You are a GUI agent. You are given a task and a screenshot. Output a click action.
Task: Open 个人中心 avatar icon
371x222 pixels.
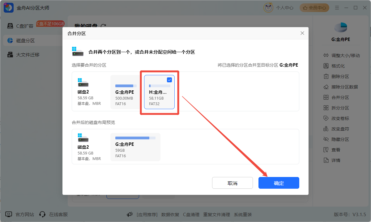coord(268,8)
